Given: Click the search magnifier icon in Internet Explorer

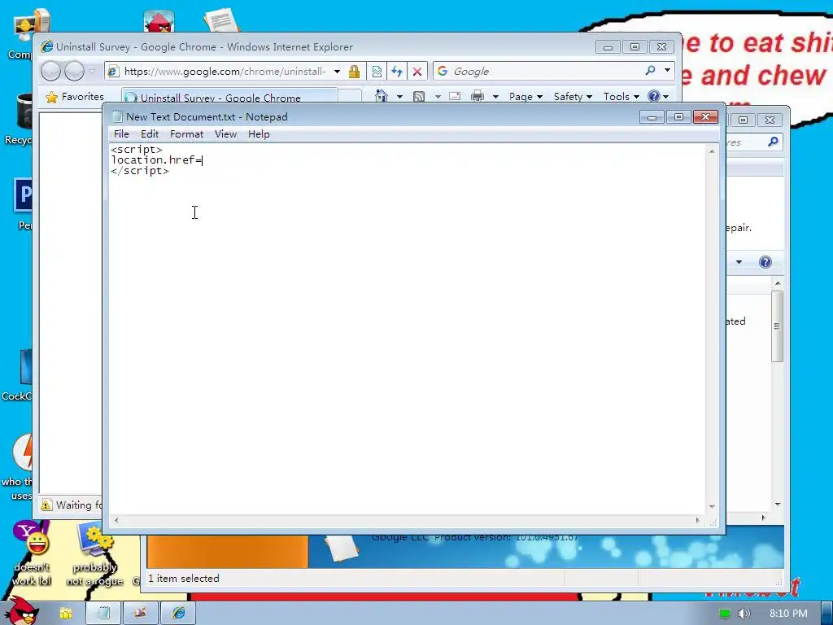Looking at the screenshot, I should tap(650, 70).
